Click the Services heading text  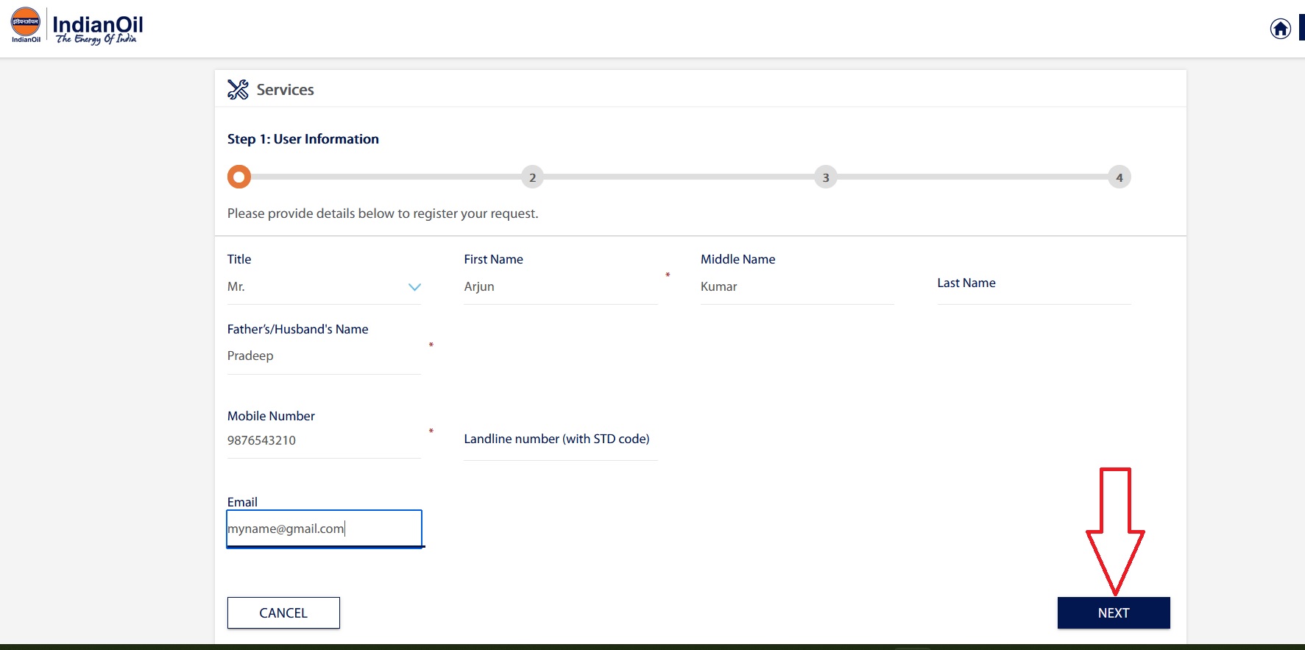click(285, 90)
